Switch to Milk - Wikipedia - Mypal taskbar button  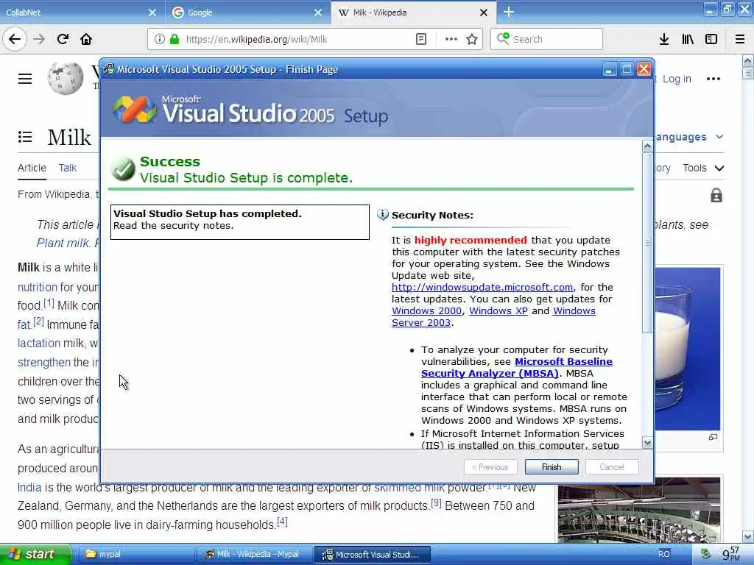click(x=254, y=554)
